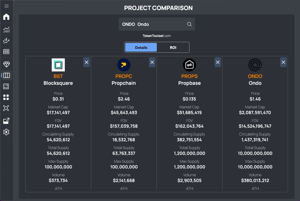
Task: Click the Blocksquare project name
Action: [x=58, y=83]
